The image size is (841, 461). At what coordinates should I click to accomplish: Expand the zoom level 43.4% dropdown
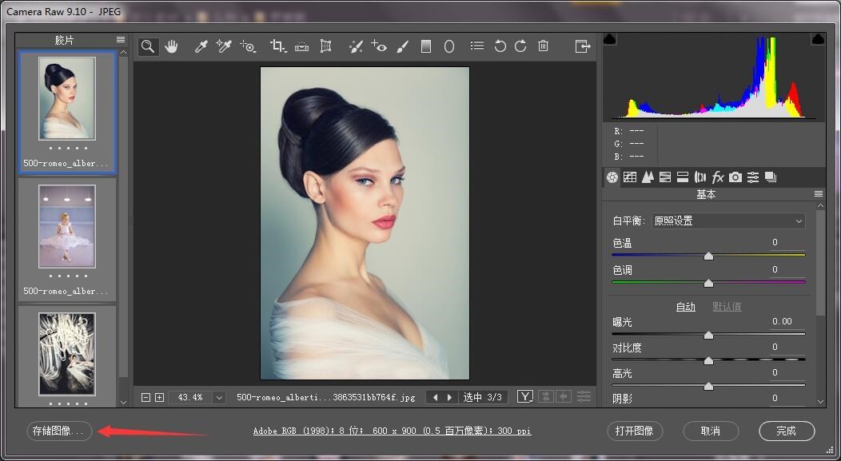pos(219,397)
